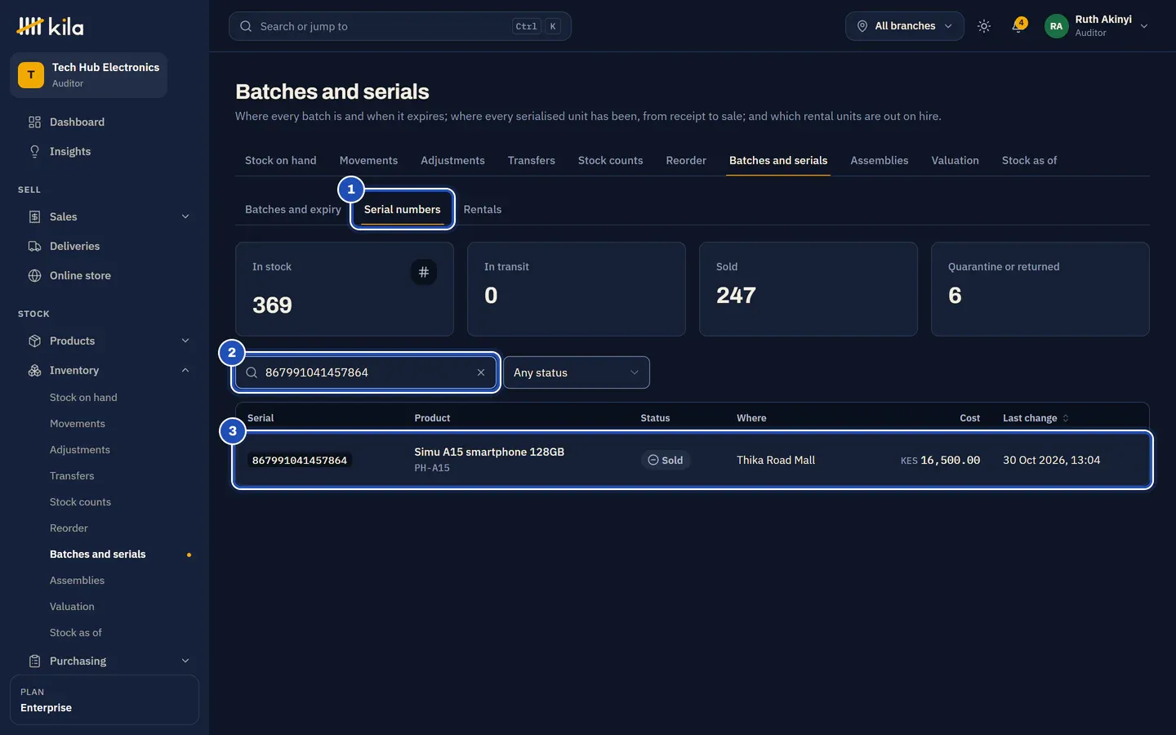The width and height of the screenshot is (1176, 735).
Task: Click the Sold status badge in row
Action: click(x=666, y=461)
